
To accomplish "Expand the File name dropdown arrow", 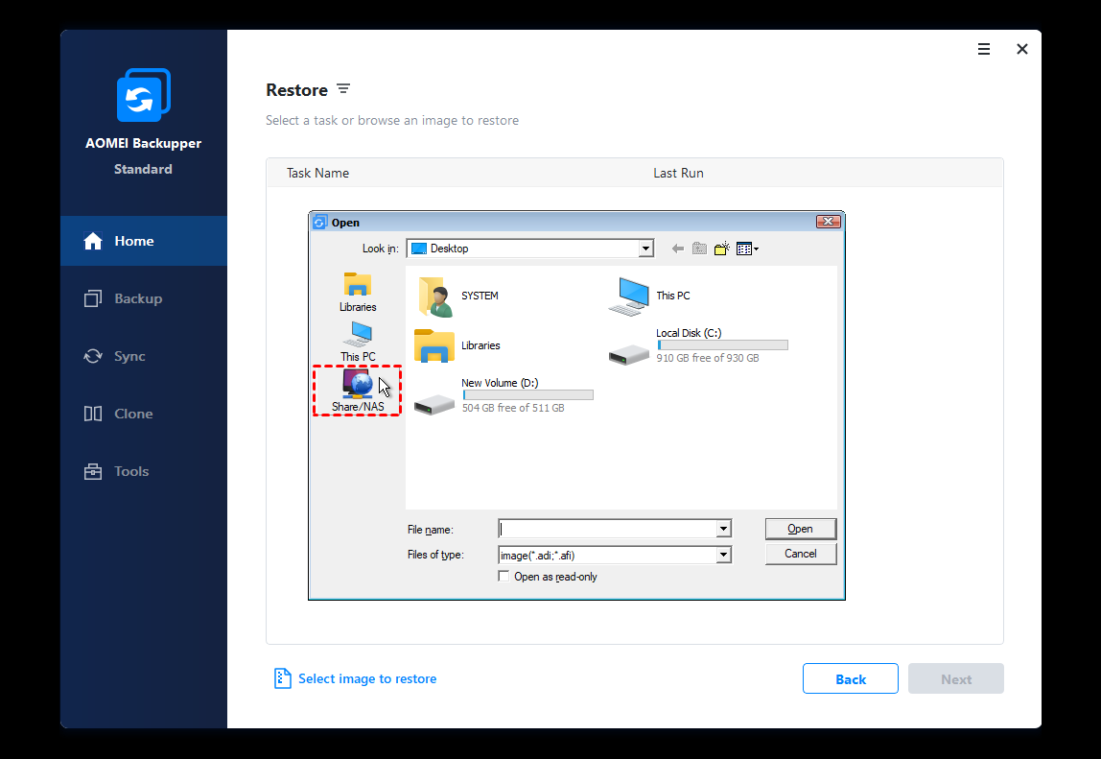I will pyautogui.click(x=723, y=529).
